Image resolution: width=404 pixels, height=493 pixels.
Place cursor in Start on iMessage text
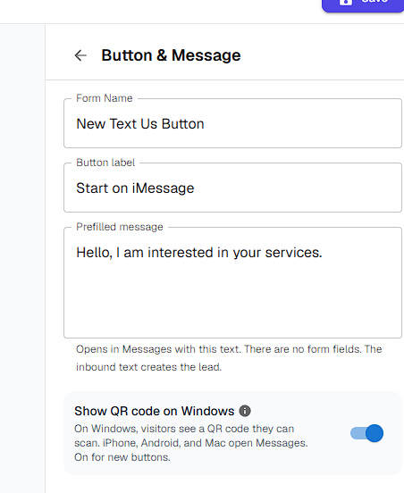tap(135, 188)
